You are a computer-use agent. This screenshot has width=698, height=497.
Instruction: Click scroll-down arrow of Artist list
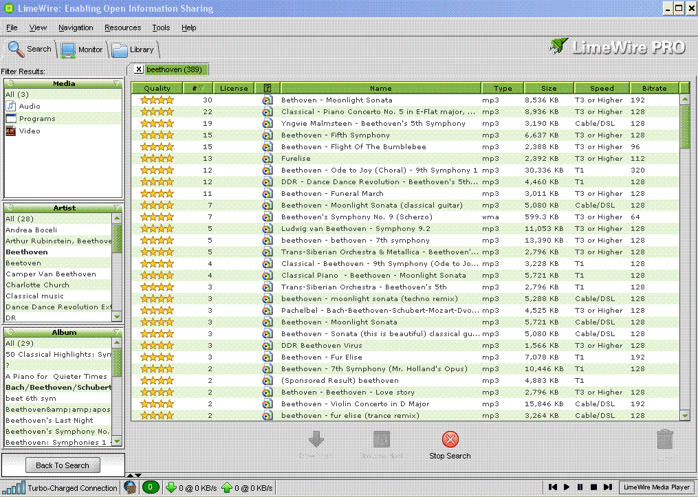117,317
